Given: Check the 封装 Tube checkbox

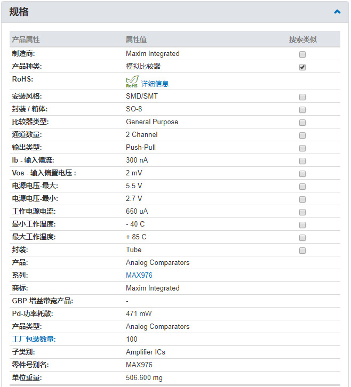Looking at the screenshot, I should click(302, 251).
